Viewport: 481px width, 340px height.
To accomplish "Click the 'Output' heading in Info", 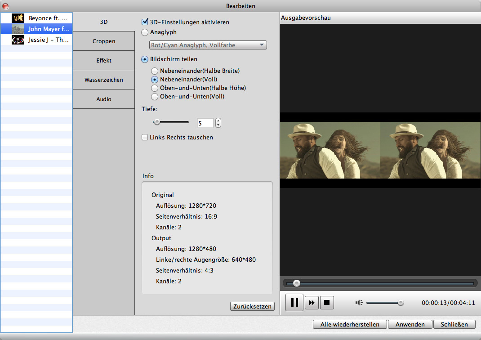I will click(161, 238).
